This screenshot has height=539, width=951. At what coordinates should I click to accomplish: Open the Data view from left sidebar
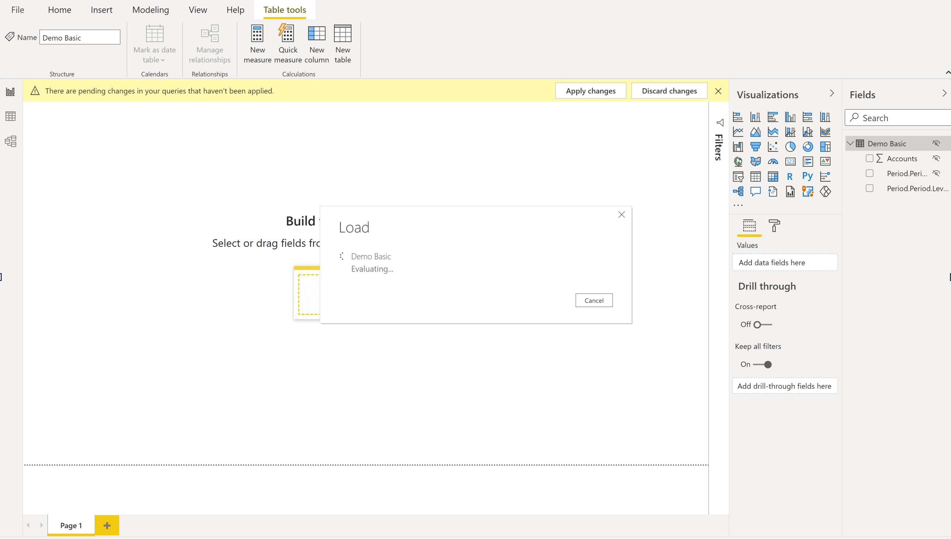pyautogui.click(x=10, y=116)
